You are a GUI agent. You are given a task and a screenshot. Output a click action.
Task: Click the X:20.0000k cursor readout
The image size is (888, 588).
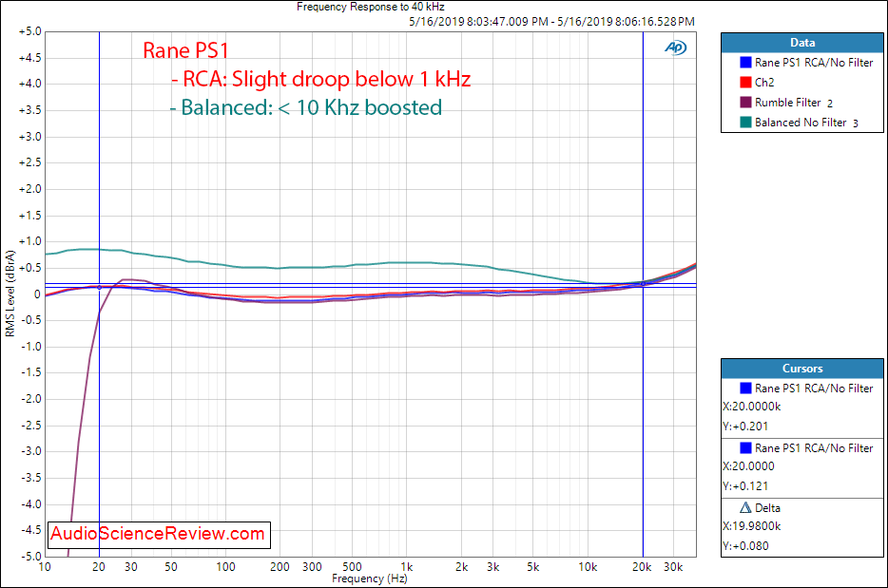(751, 407)
